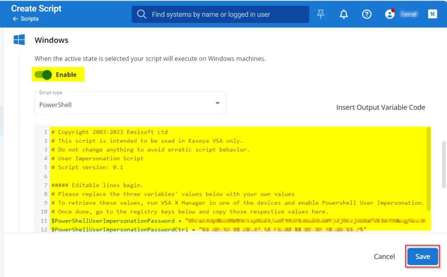447x277 pixels.
Task: Open the notifications bell
Action: (344, 14)
